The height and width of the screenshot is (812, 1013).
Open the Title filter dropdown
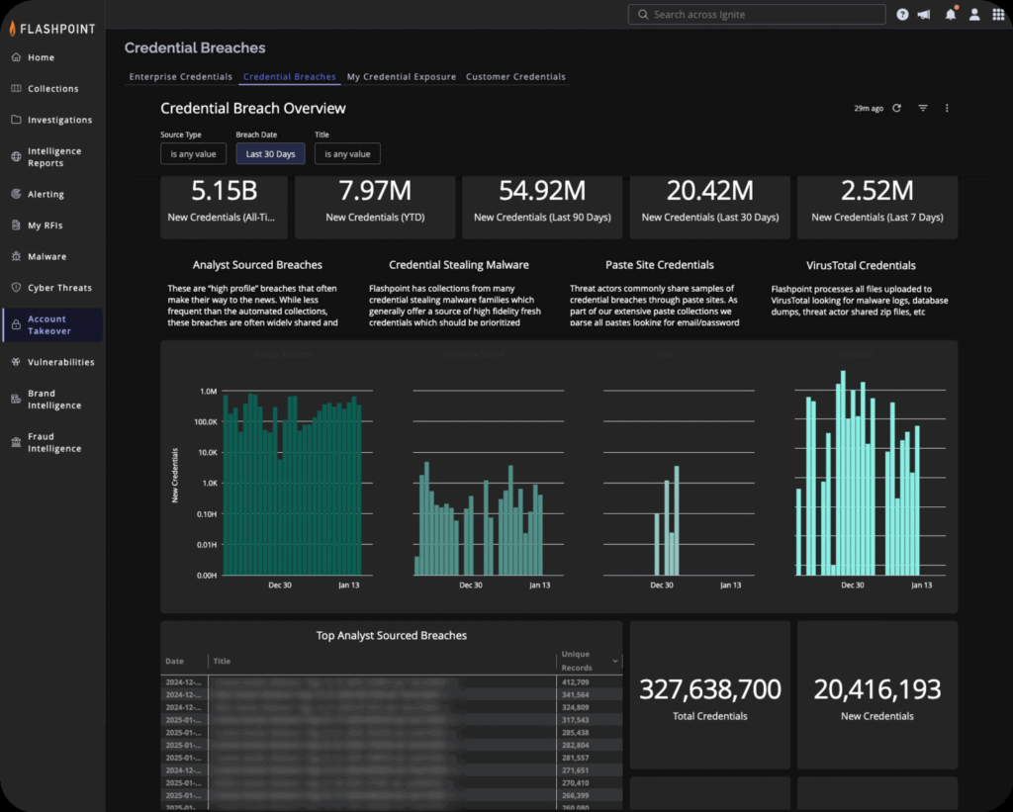[x=347, y=153]
